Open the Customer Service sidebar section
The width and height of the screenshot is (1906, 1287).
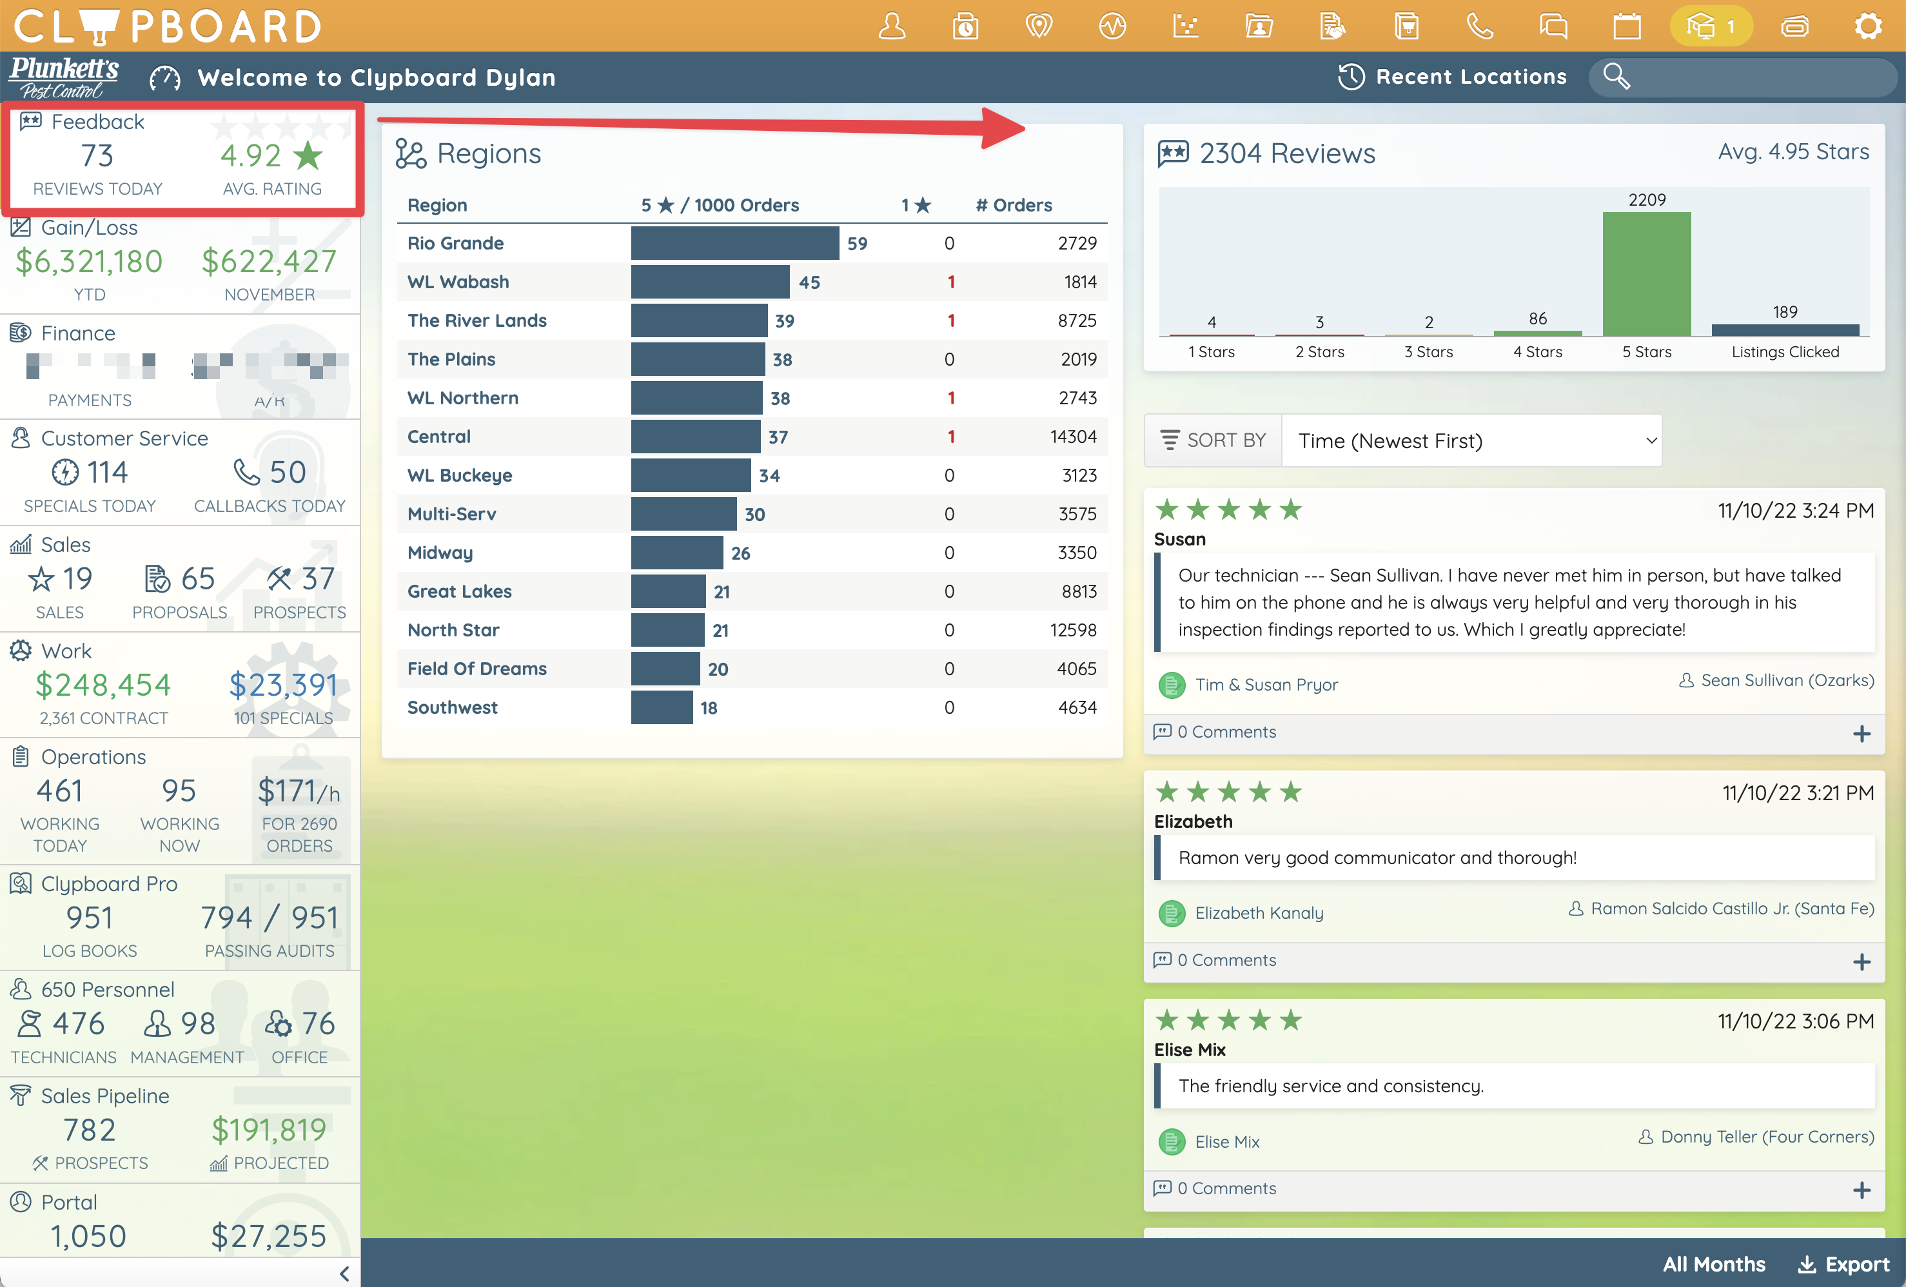point(180,473)
